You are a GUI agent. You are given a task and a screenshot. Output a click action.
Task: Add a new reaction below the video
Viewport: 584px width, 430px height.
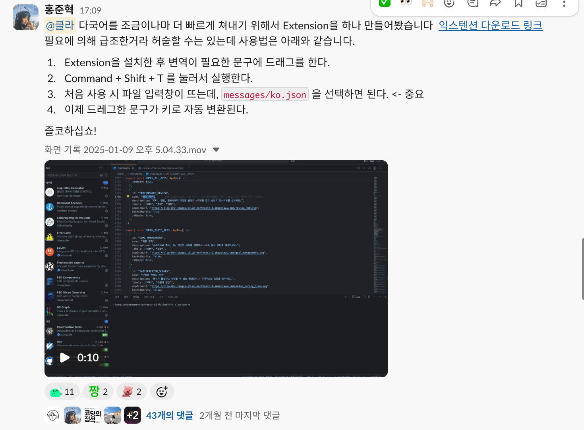pyautogui.click(x=162, y=392)
